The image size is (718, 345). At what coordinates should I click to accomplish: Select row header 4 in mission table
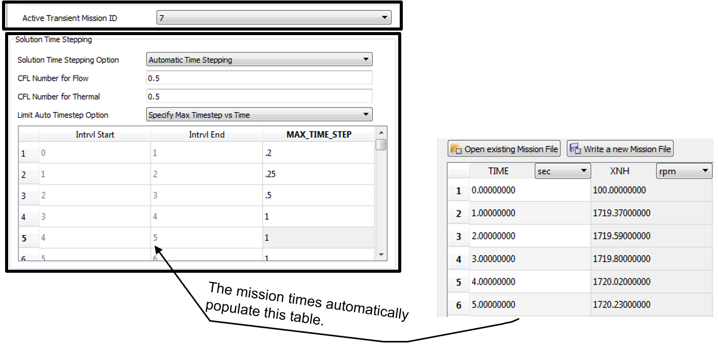(458, 259)
